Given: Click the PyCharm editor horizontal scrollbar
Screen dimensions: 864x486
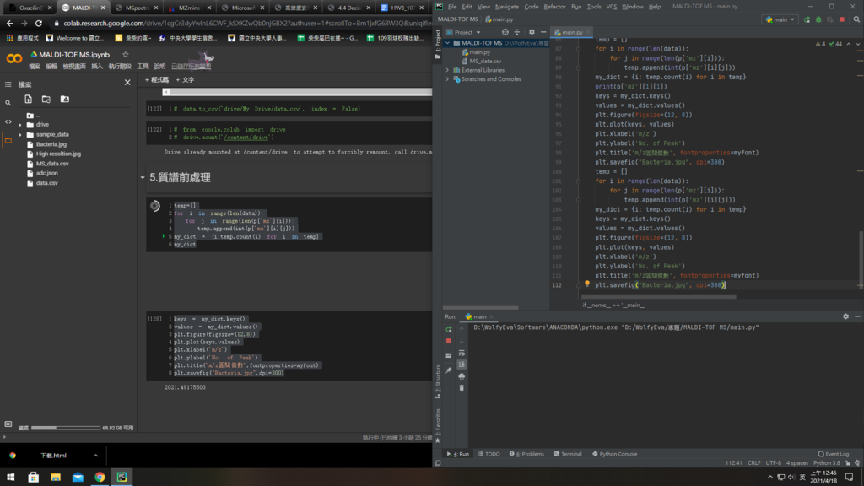Looking at the screenshot, I should (x=659, y=297).
